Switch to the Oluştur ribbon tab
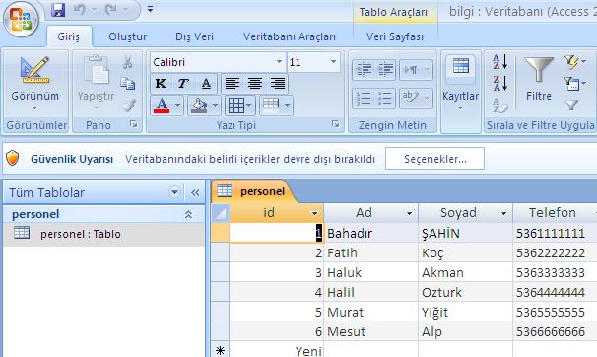 127,36
